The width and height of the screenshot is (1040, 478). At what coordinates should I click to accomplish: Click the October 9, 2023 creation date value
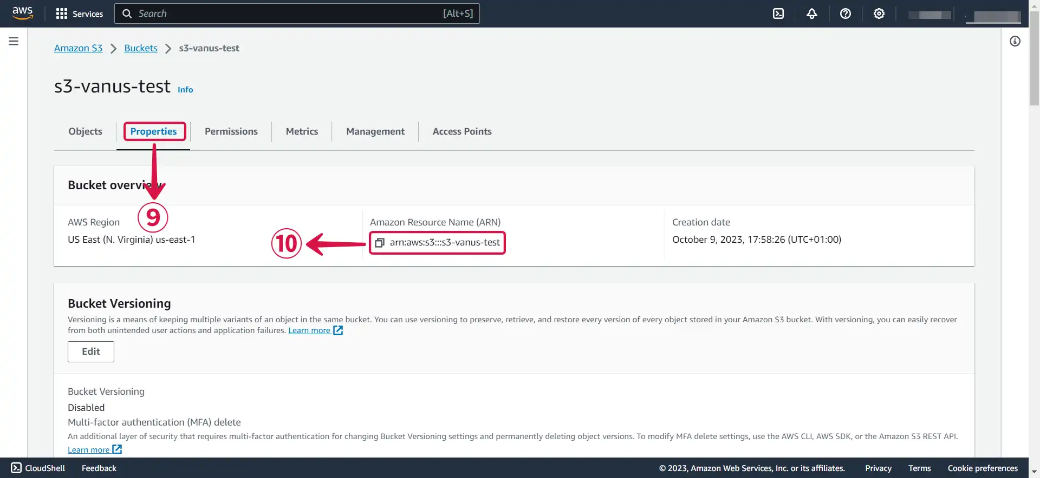[757, 240]
